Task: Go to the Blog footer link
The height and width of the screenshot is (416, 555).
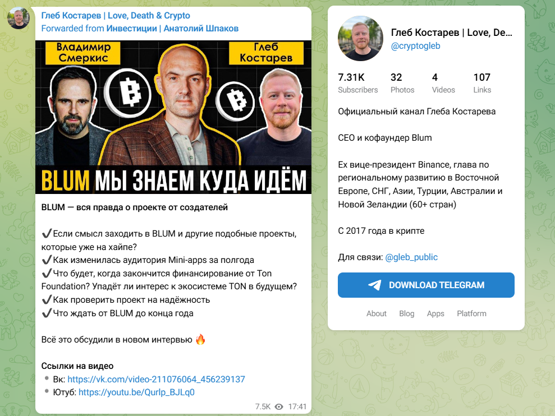Action: pyautogui.click(x=407, y=313)
